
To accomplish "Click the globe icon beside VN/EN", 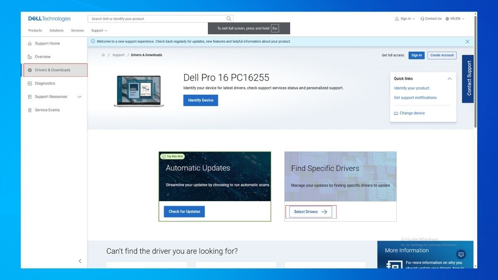I will [x=447, y=19].
